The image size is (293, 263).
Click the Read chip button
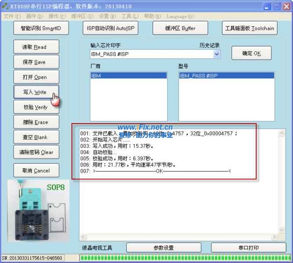(x=35, y=47)
